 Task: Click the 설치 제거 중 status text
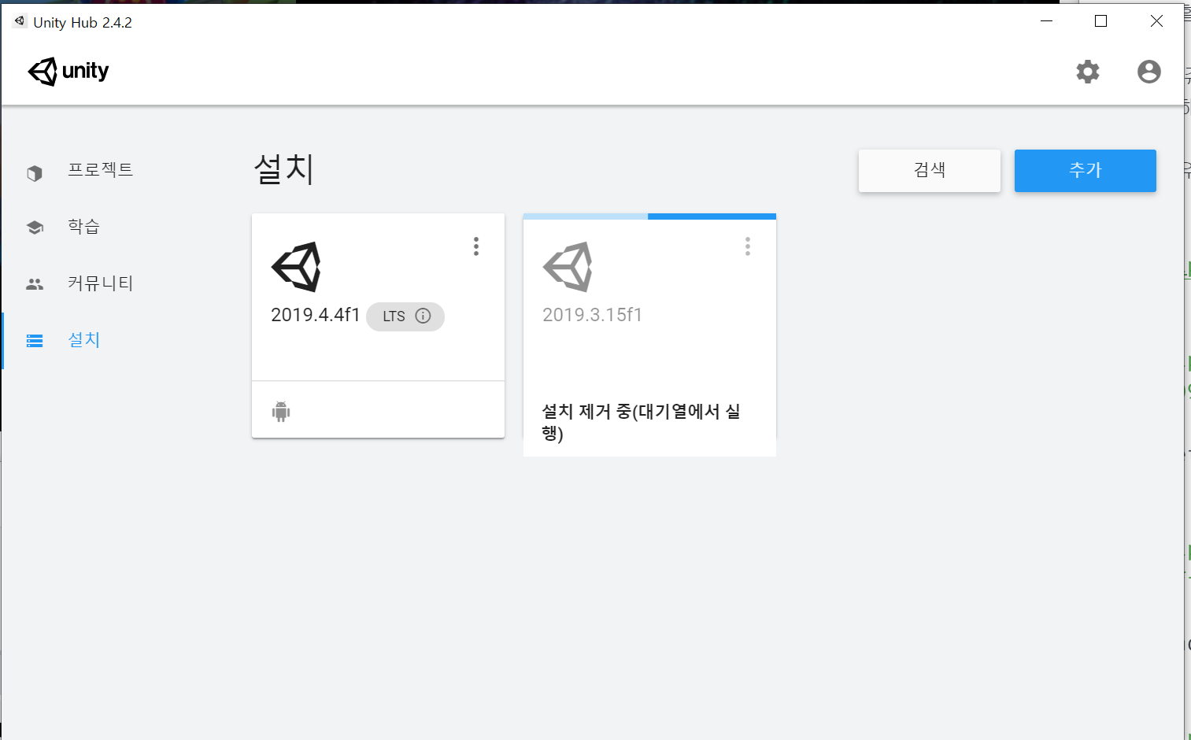[x=641, y=423]
